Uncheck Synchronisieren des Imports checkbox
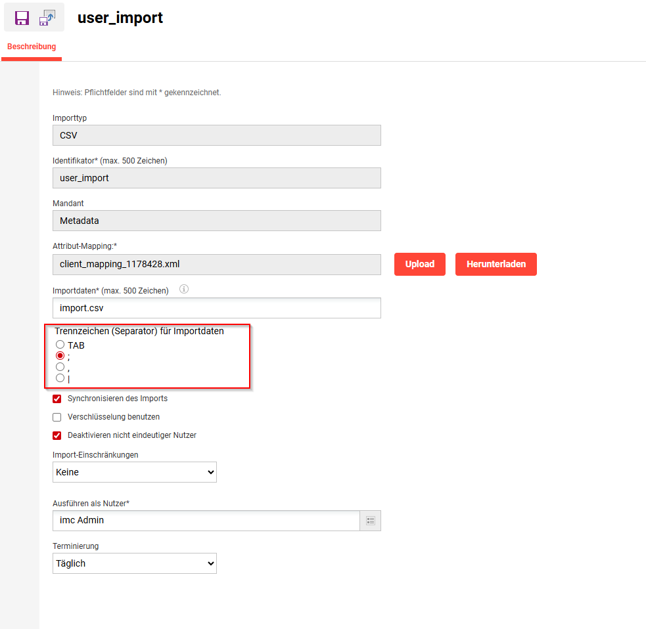Image resolution: width=646 pixels, height=629 pixels. point(57,399)
